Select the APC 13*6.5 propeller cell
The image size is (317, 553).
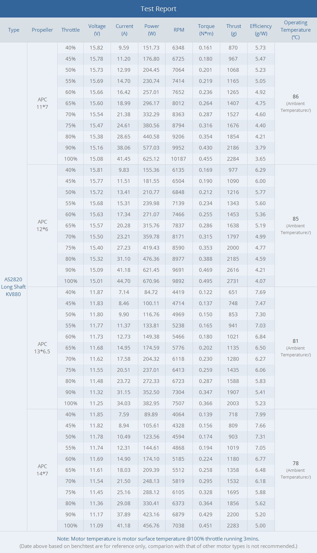tap(42, 348)
